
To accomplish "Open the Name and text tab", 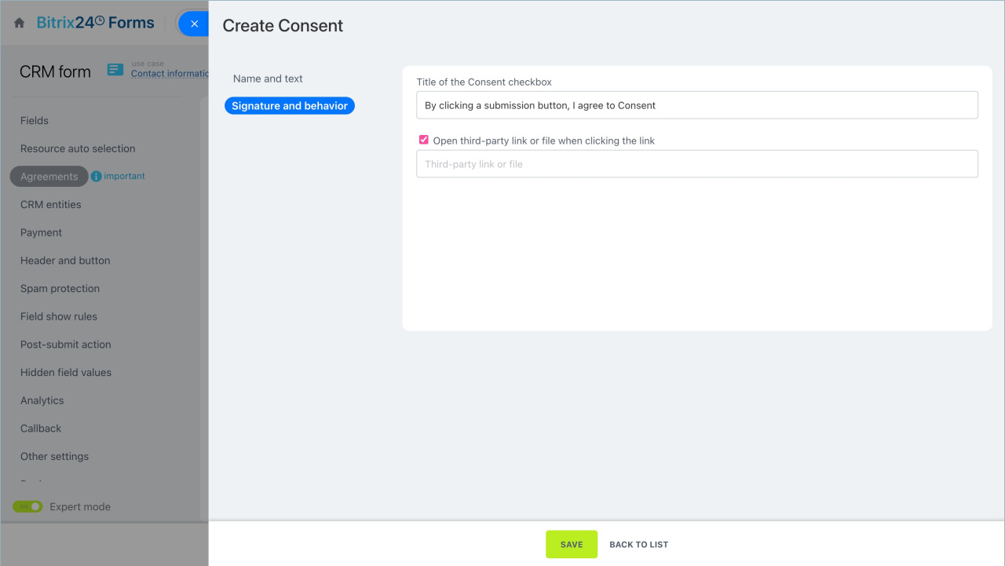I will tap(268, 79).
